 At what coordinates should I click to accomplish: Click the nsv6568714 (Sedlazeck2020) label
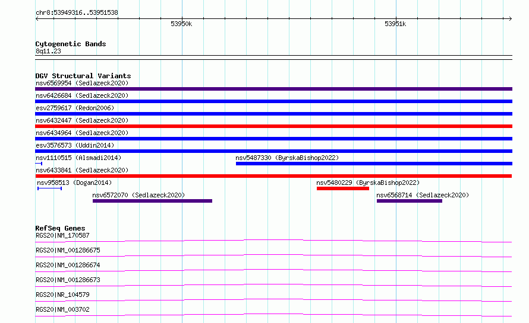[x=423, y=195]
